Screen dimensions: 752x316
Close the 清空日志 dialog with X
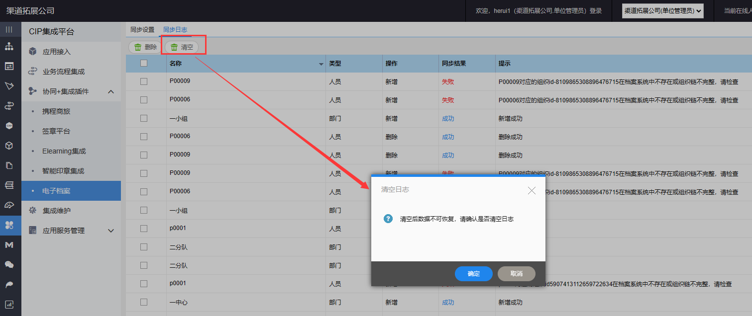[532, 190]
